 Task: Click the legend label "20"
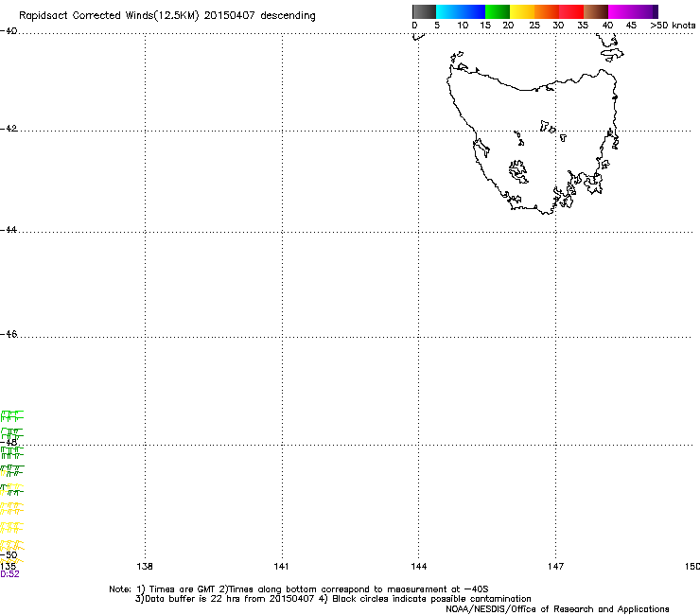(x=508, y=26)
